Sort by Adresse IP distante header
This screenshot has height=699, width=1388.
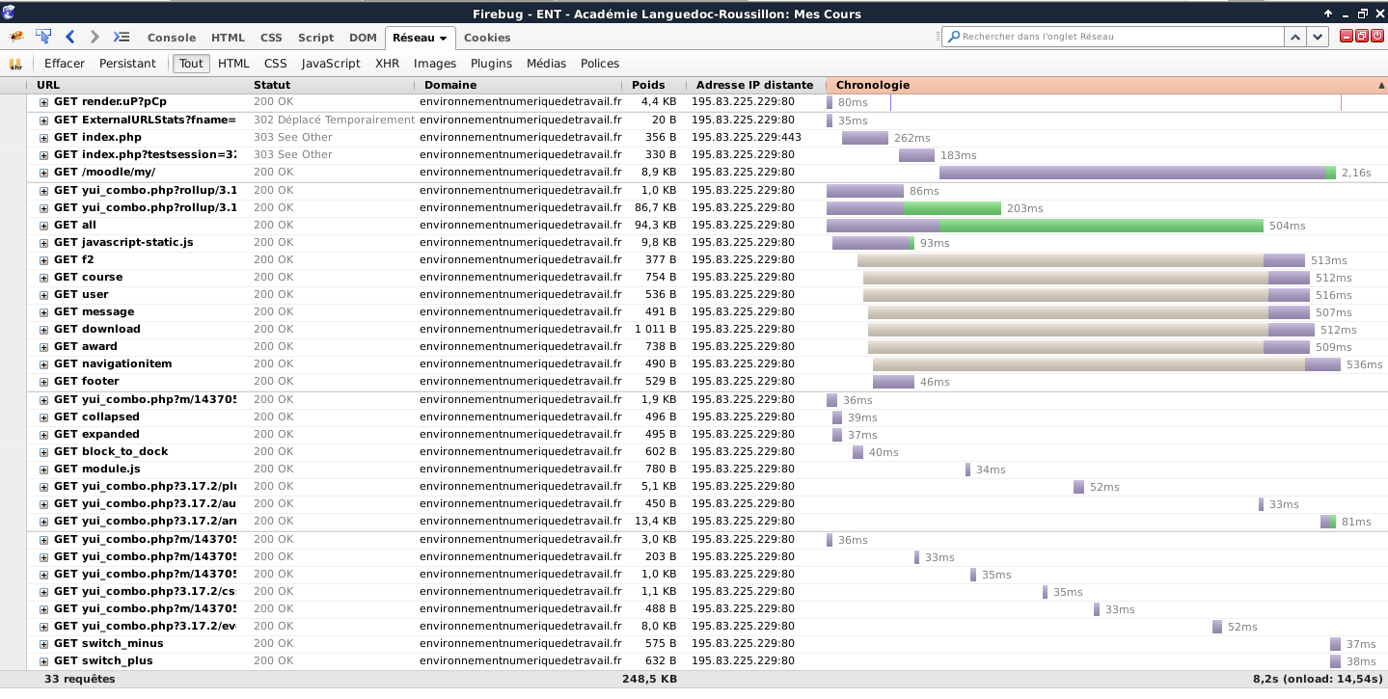pos(755,85)
